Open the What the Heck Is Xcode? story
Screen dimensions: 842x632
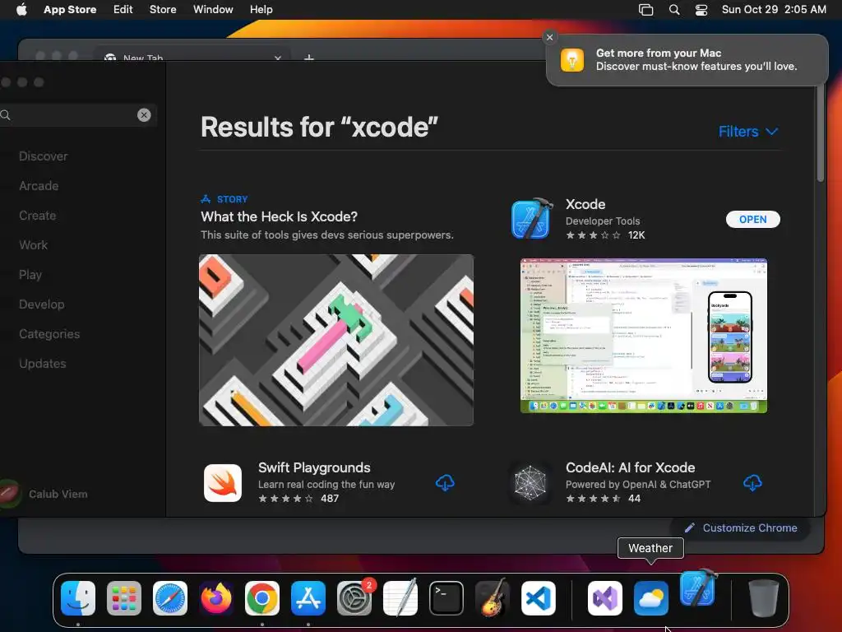pos(280,216)
